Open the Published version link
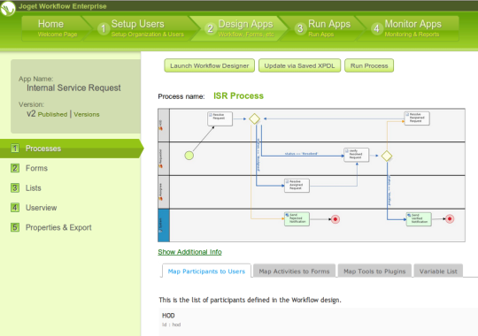The image size is (478, 336). pyautogui.click(x=52, y=115)
